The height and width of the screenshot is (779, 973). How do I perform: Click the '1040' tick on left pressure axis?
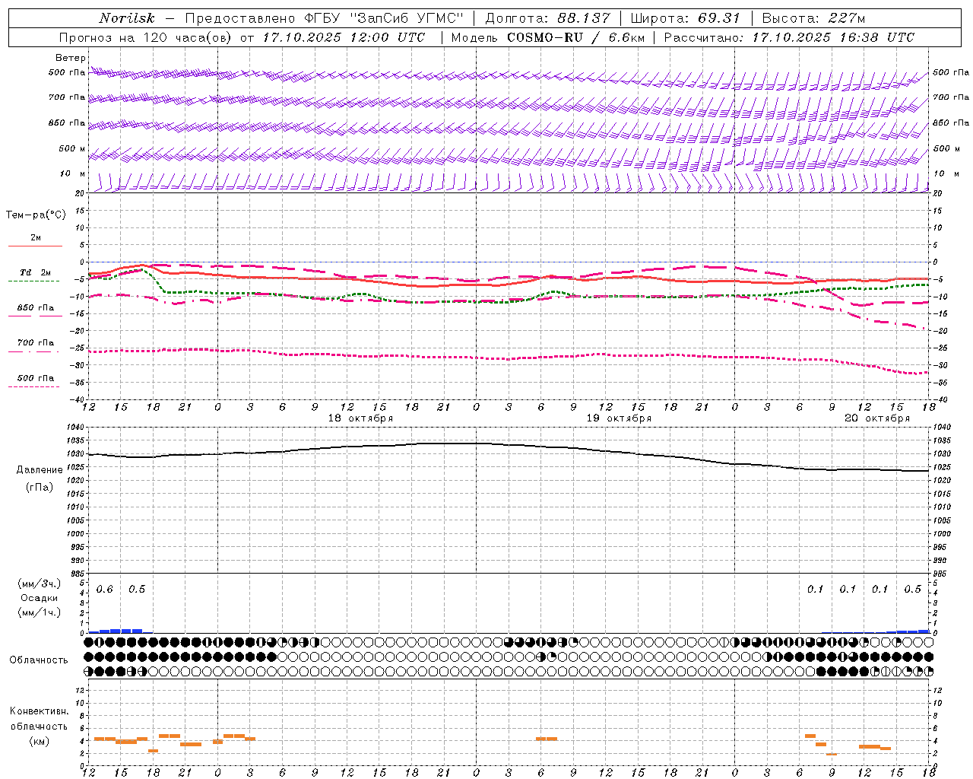(77, 428)
